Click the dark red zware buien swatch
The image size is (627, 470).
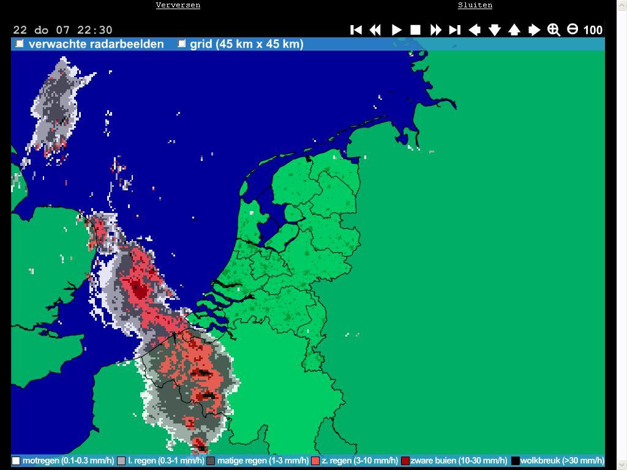[405, 461]
